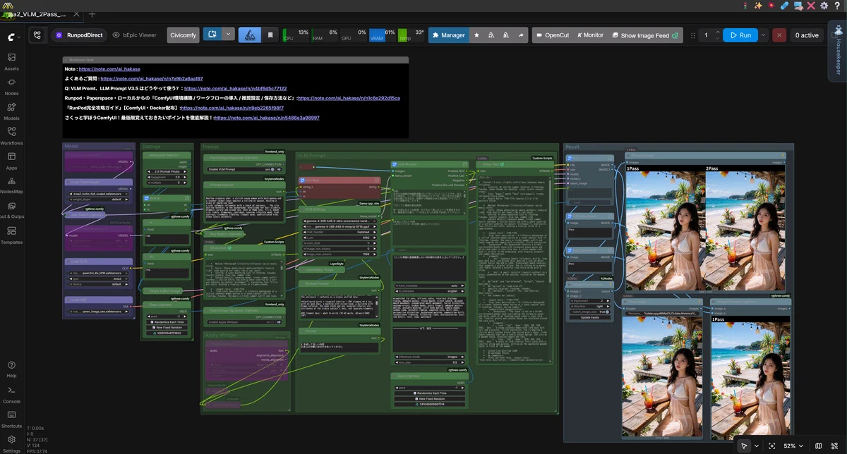Open the NodesMap sidebar panel
This screenshot has height=454, width=847.
point(11,185)
